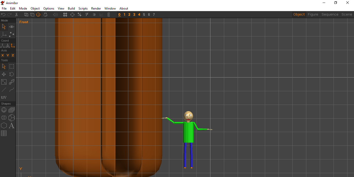Select the Move tool in the Tools panel
The height and width of the screenshot is (177, 354).
[x=4, y=74]
